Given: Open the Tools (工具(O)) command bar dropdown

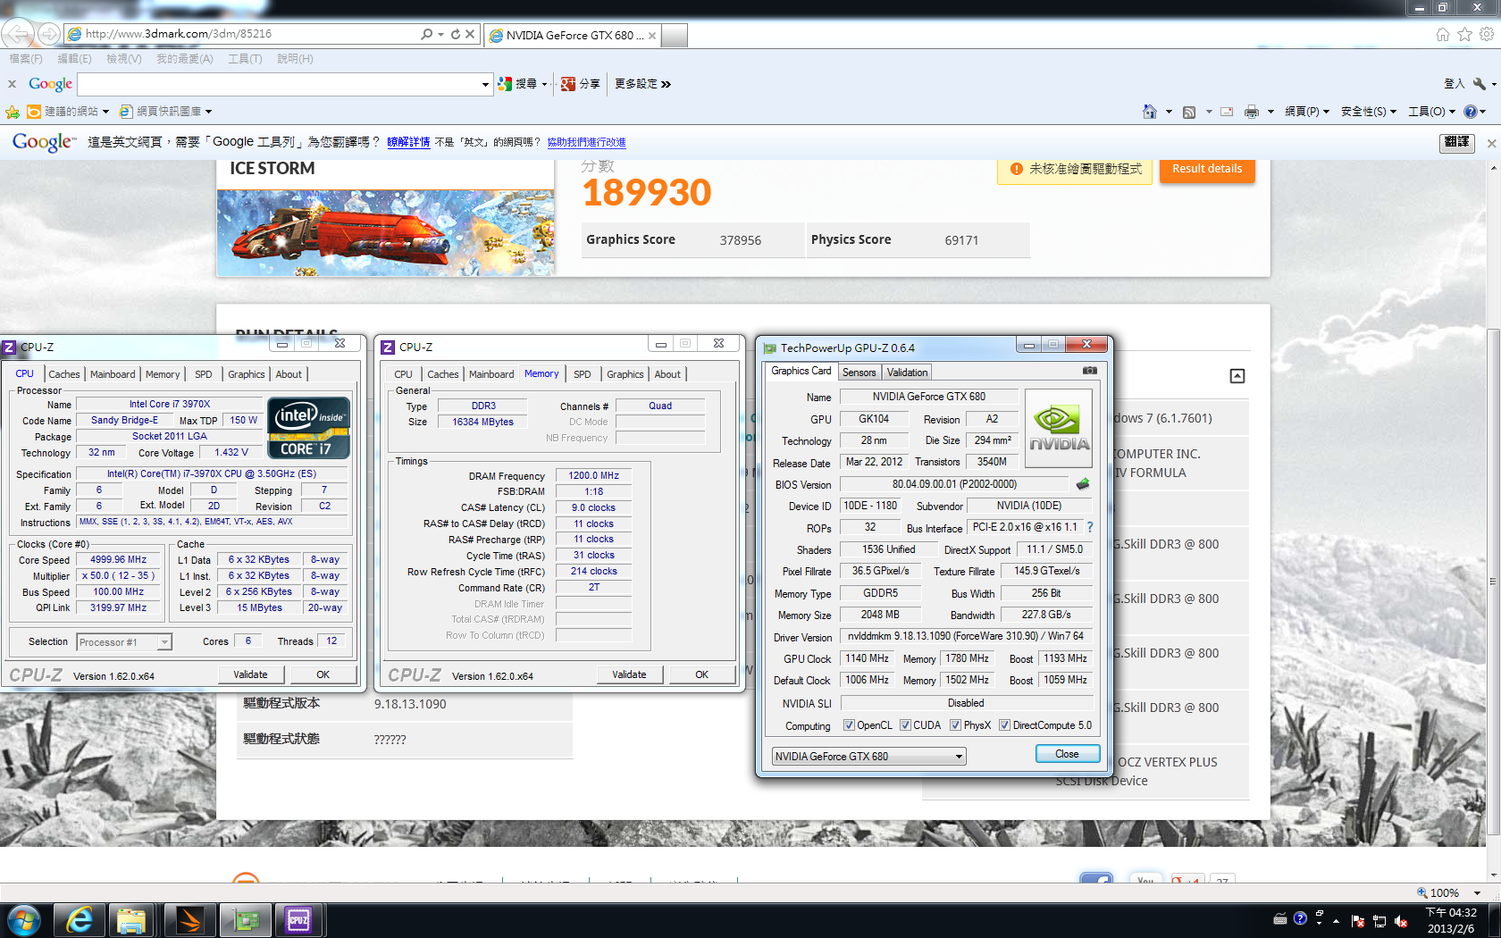Looking at the screenshot, I should click(1432, 112).
